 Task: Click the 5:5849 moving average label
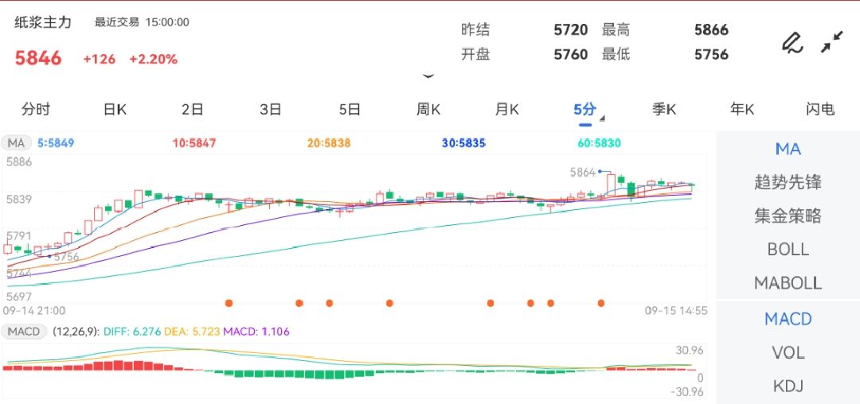(x=56, y=143)
